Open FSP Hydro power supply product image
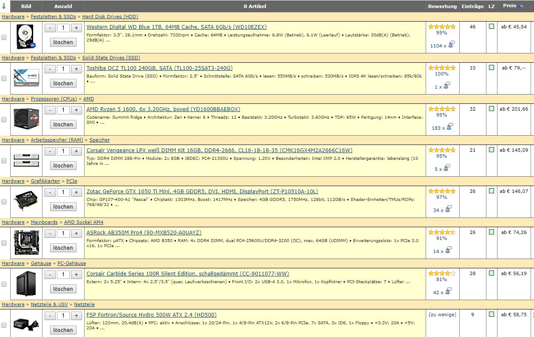The height and width of the screenshot is (337, 534). [26, 323]
